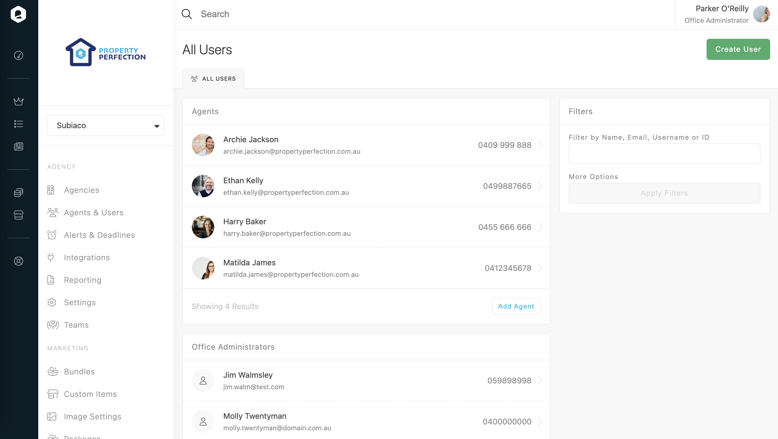The image size is (778, 439).
Task: Open the lifebuoy support icon
Action: click(x=18, y=261)
